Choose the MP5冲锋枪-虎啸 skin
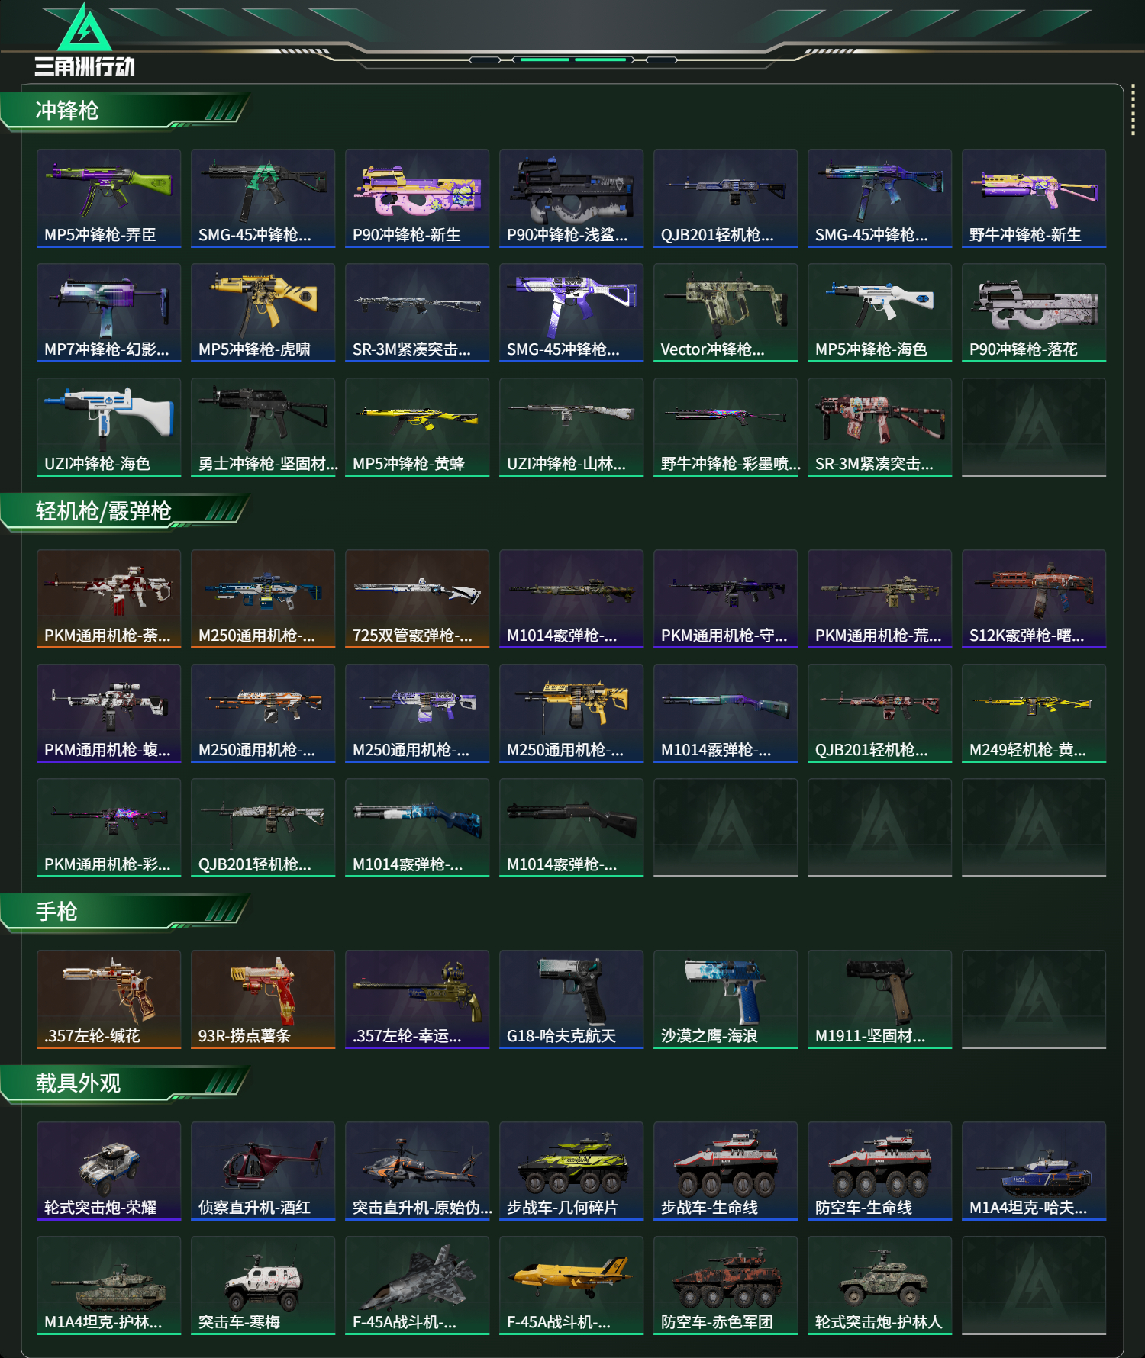1145x1358 pixels. tap(263, 313)
